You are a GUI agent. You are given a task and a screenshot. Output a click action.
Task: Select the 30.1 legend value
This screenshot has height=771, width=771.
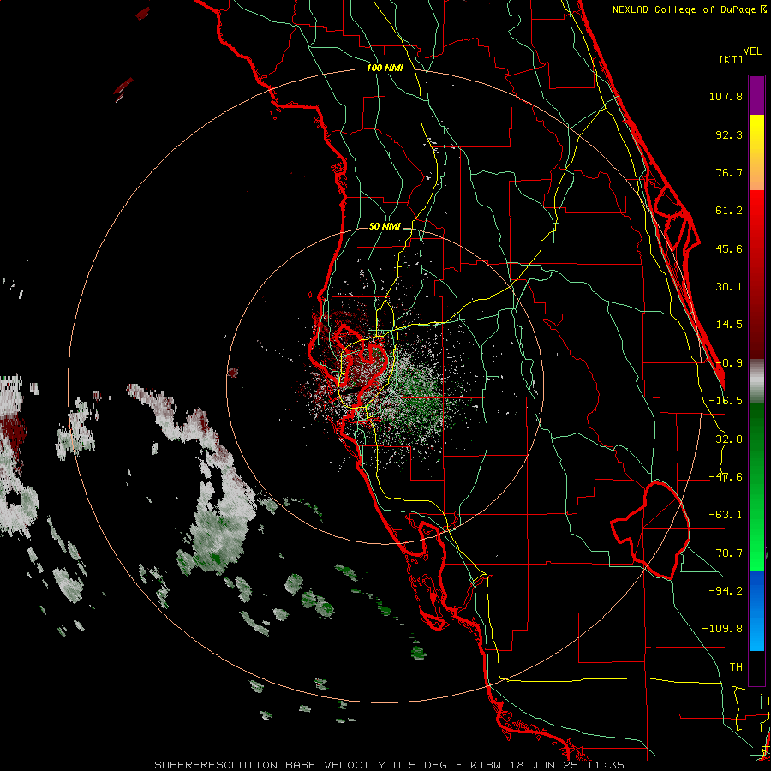[x=729, y=287]
